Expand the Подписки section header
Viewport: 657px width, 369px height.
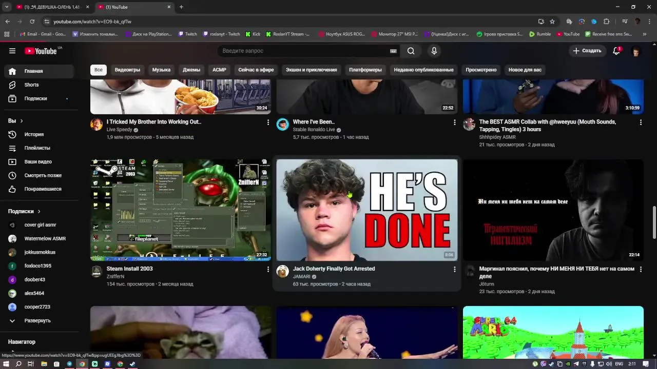click(x=24, y=211)
